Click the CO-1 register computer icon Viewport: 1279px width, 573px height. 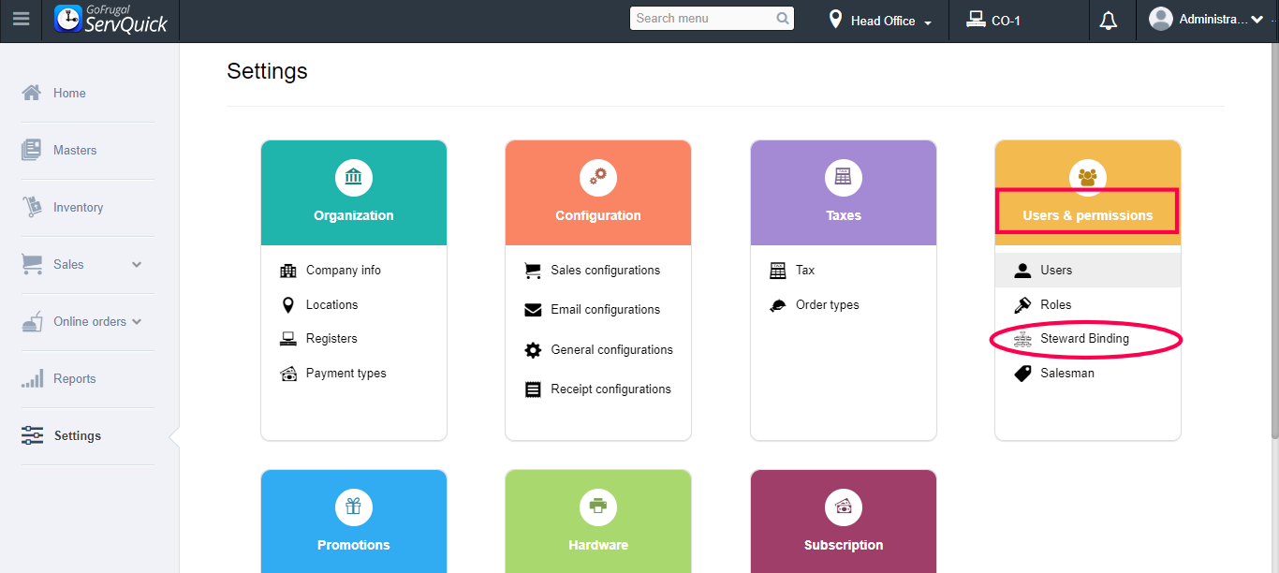pyautogui.click(x=976, y=19)
